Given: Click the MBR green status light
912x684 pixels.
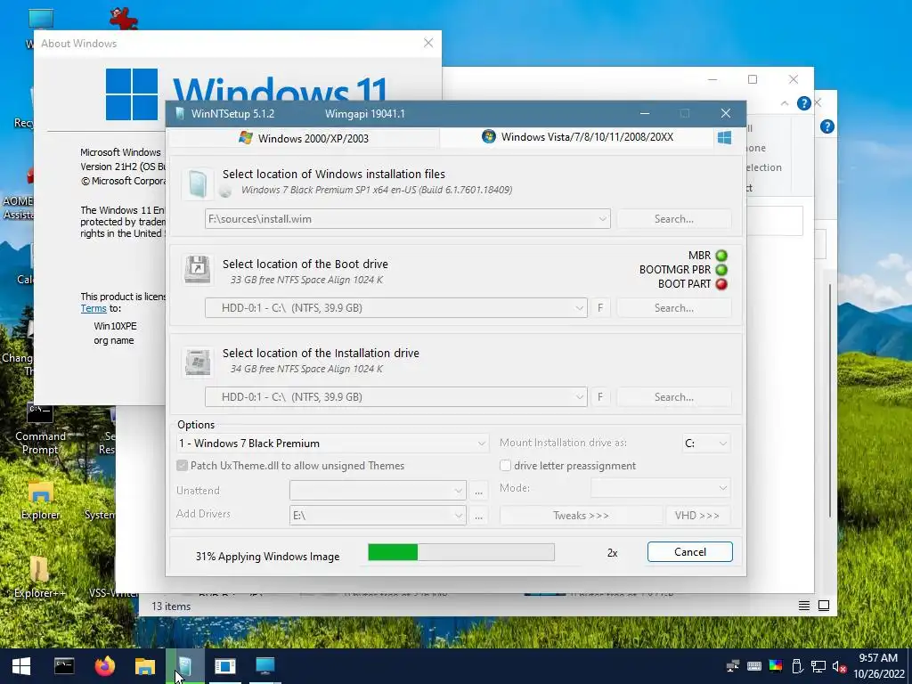Looking at the screenshot, I should (721, 256).
